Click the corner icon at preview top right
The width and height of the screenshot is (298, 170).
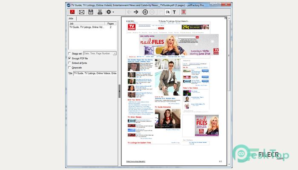tap(225, 18)
